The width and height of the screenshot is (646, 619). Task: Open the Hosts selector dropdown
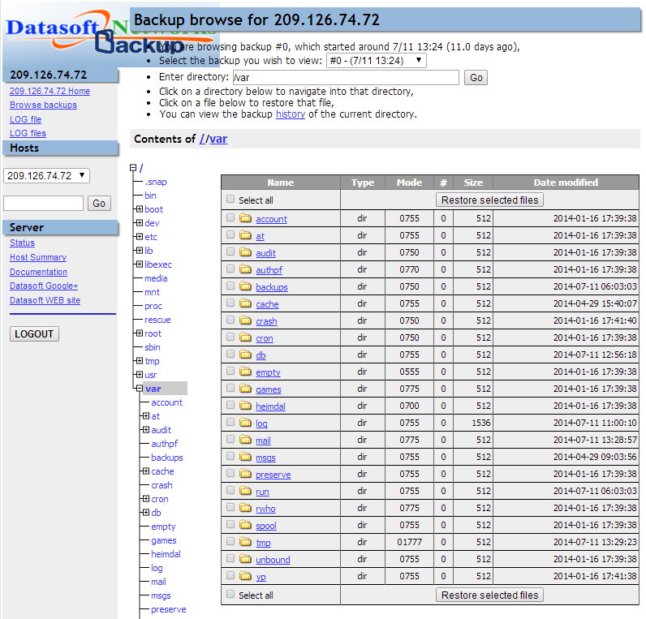point(46,176)
